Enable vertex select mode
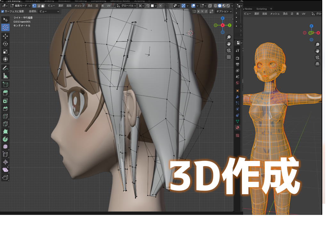This screenshot has height=228, width=328. pyautogui.click(x=34, y=6)
